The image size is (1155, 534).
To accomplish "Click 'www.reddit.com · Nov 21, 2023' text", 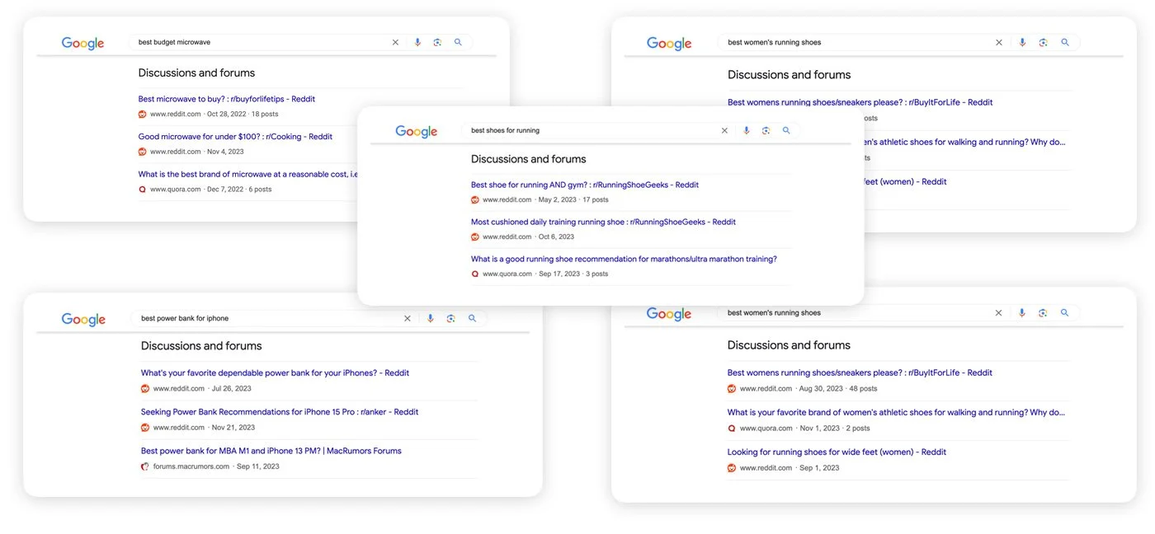I will coord(204,428).
